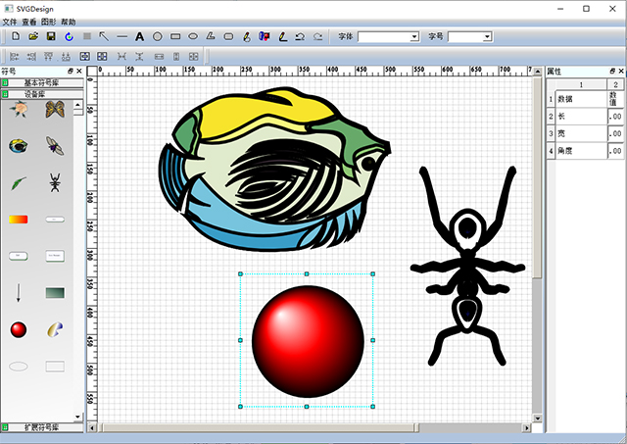
Task: Click the new document icon
Action: (x=15, y=36)
